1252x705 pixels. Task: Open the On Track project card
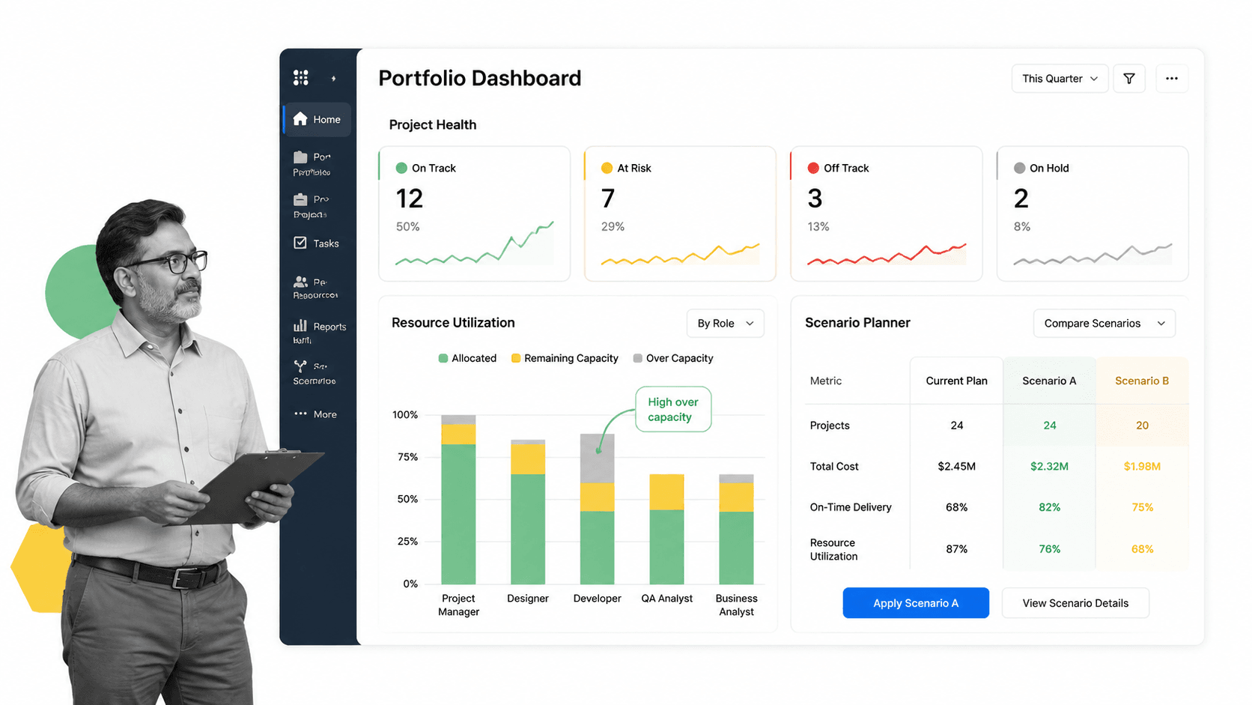475,214
